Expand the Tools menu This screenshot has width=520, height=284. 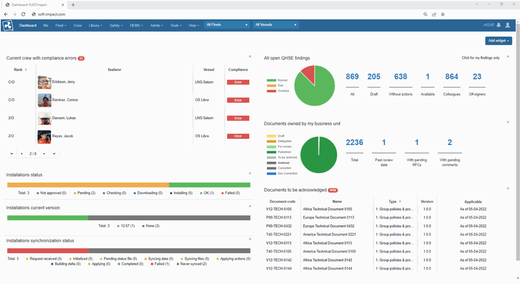tap(176, 25)
